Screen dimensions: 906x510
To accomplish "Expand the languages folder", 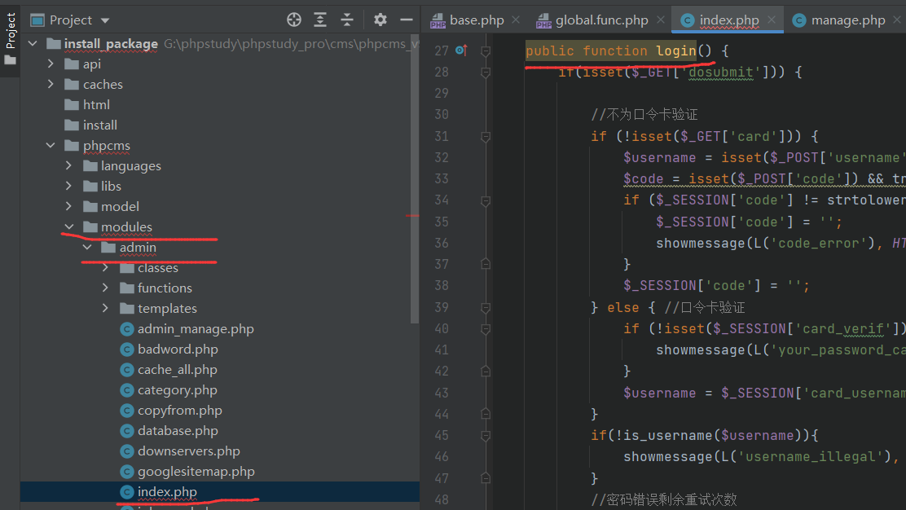I will (69, 166).
